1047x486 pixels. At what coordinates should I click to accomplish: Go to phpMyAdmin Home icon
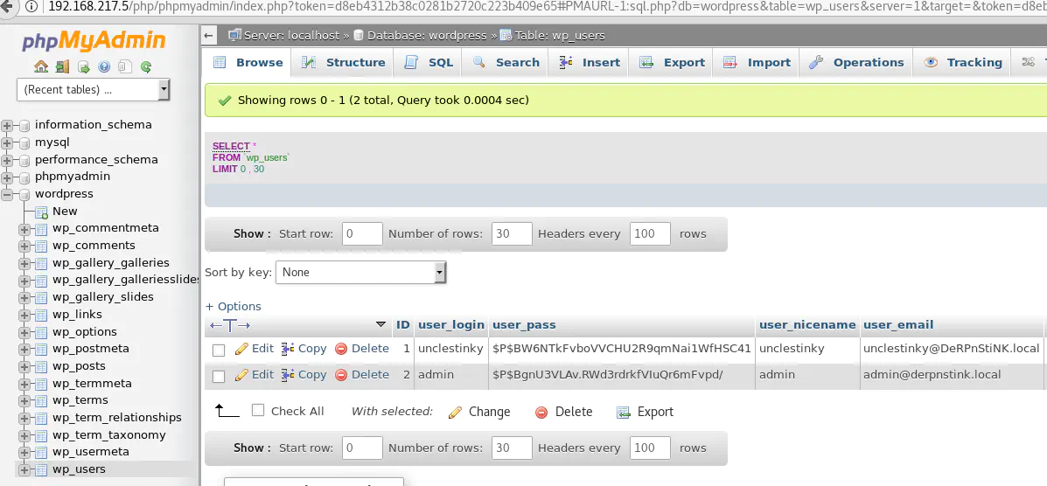coord(41,66)
